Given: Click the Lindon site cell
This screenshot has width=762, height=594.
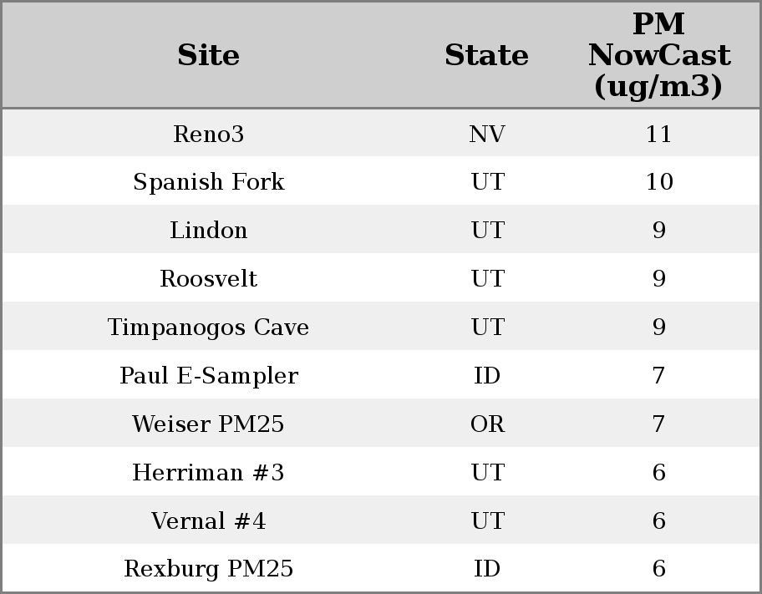Looking at the screenshot, I should (209, 231).
